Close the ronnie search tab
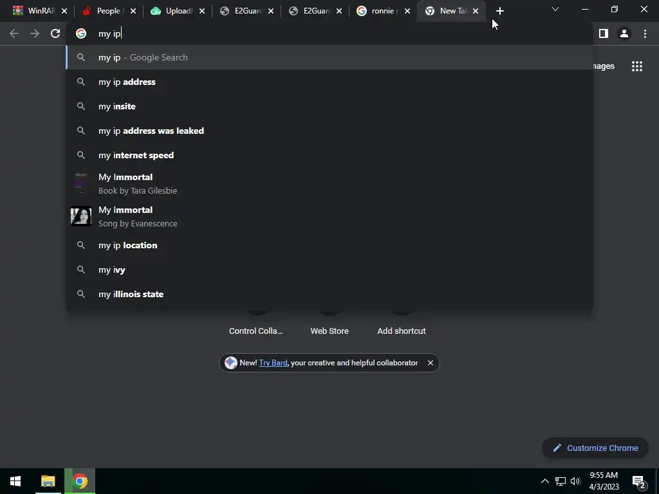659x494 pixels. pyautogui.click(x=407, y=11)
